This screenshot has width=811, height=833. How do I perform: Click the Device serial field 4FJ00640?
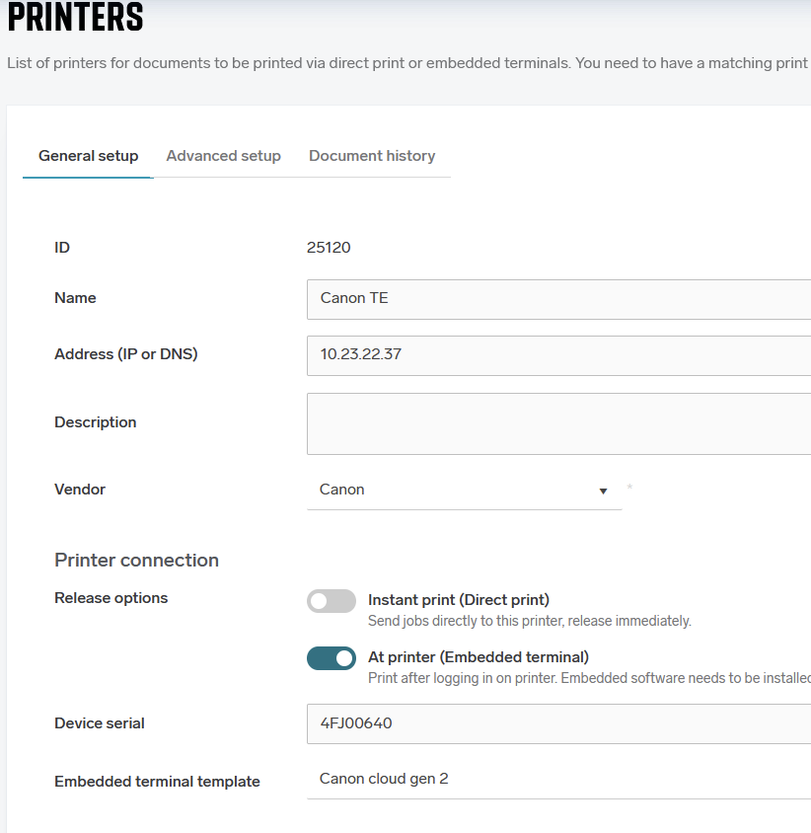[x=558, y=723]
